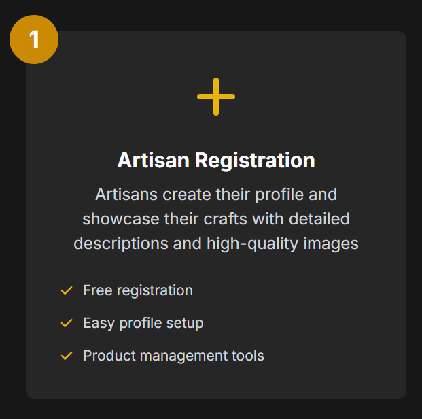The image size is (422, 419).
Task: Click the line 'Artisans create their profile and'
Action: point(216,195)
